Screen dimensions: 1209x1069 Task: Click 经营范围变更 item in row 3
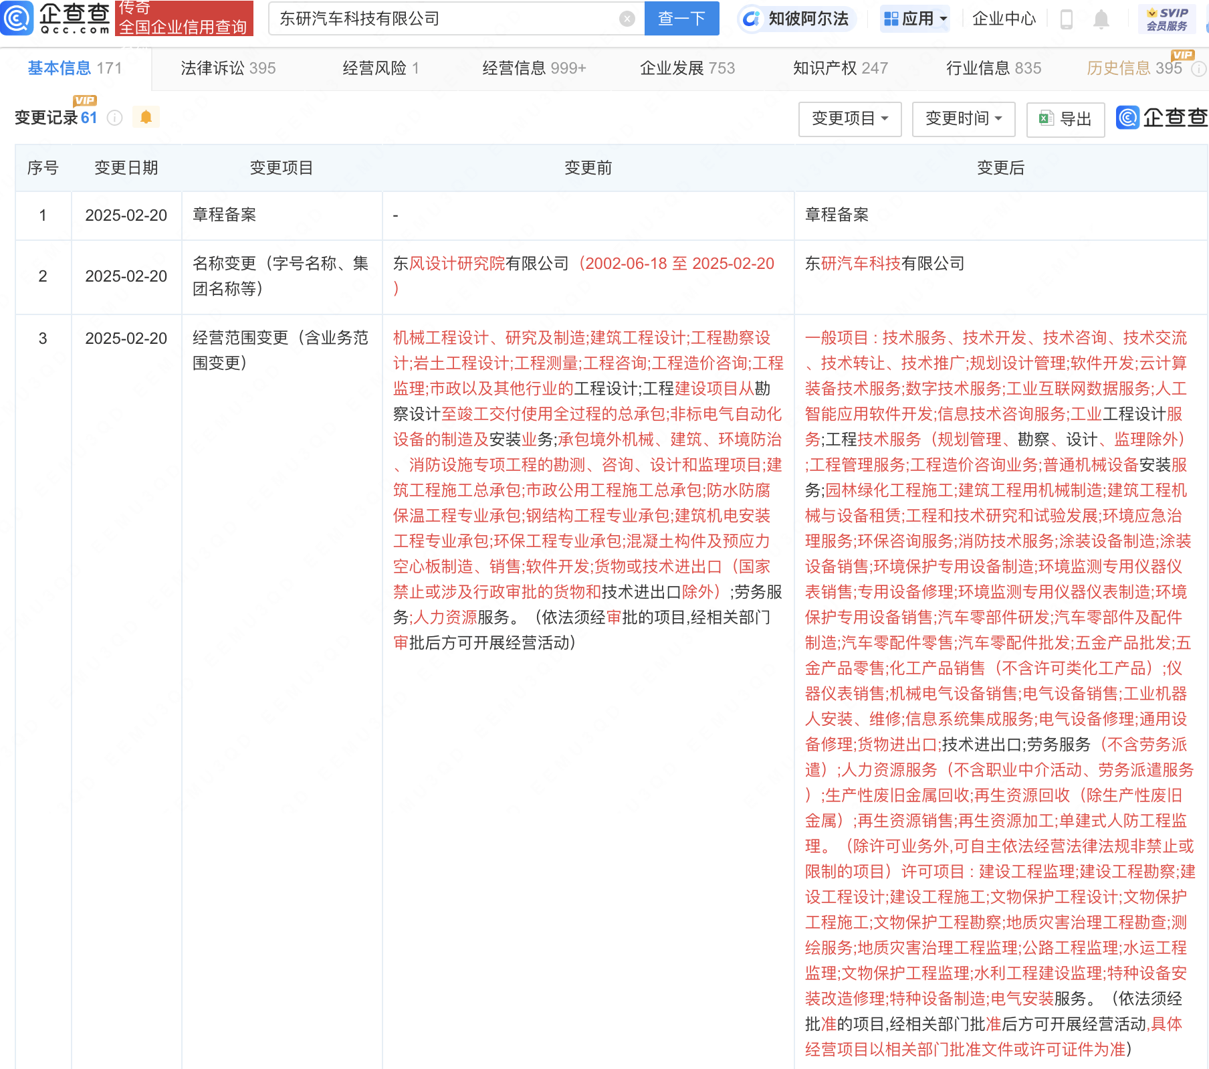(280, 351)
